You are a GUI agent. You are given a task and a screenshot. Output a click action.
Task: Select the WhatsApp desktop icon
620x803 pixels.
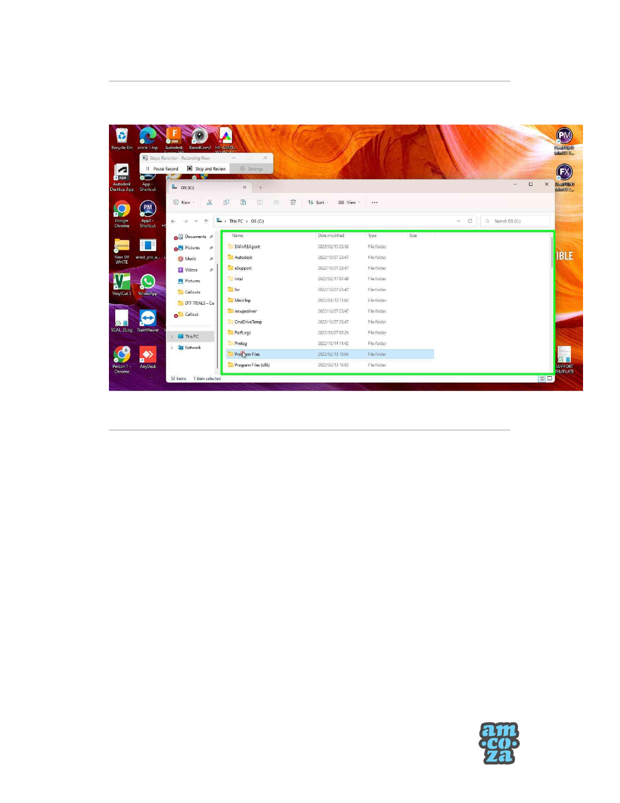[x=148, y=283]
